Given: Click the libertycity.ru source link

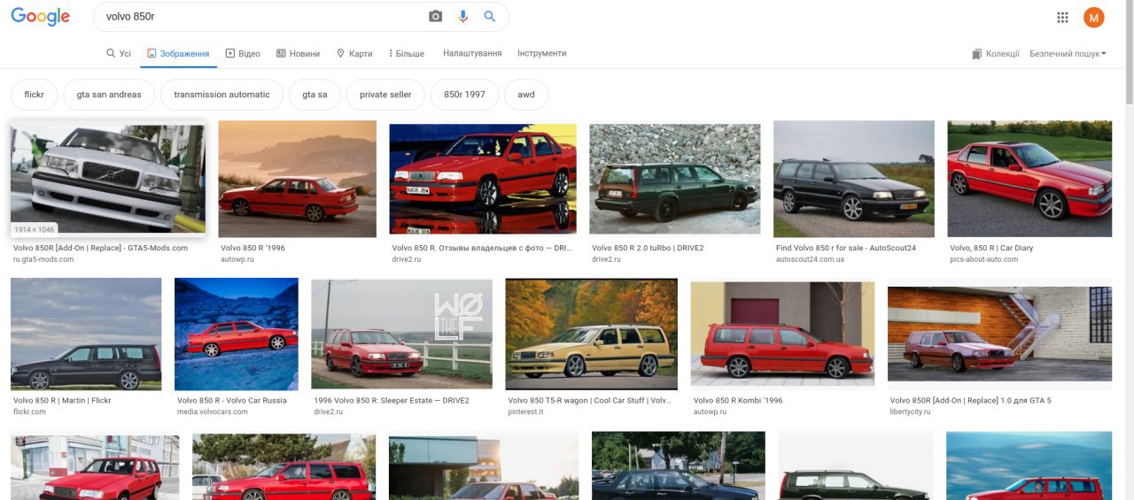Looking at the screenshot, I should point(910,412).
